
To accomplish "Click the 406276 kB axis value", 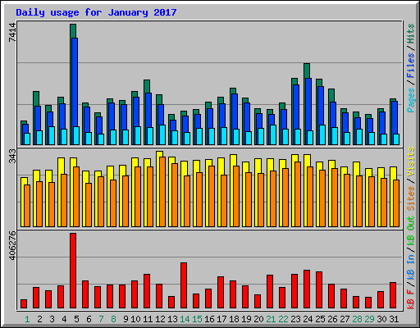I will point(12,245).
